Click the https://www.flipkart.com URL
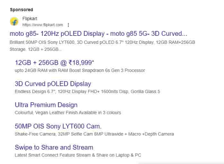This screenshot has height=164, width=224. click(42, 25)
